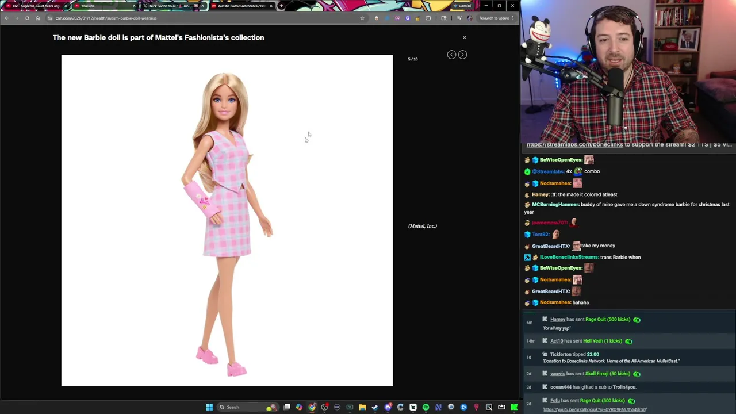Open the Chrome extensions puzzle icon
The image size is (736, 414).
tap(428, 18)
